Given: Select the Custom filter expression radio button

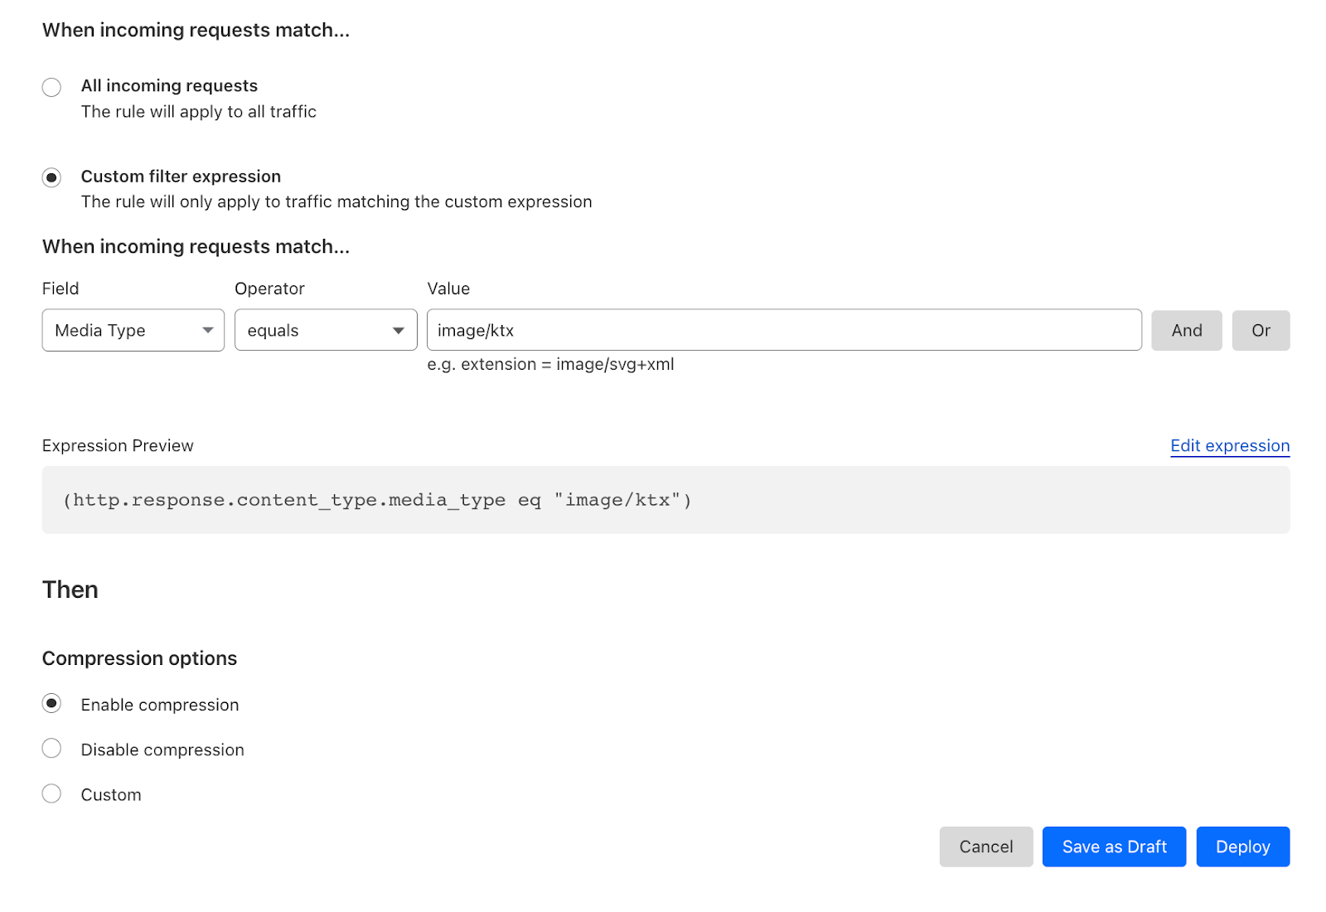Looking at the screenshot, I should click(x=51, y=177).
